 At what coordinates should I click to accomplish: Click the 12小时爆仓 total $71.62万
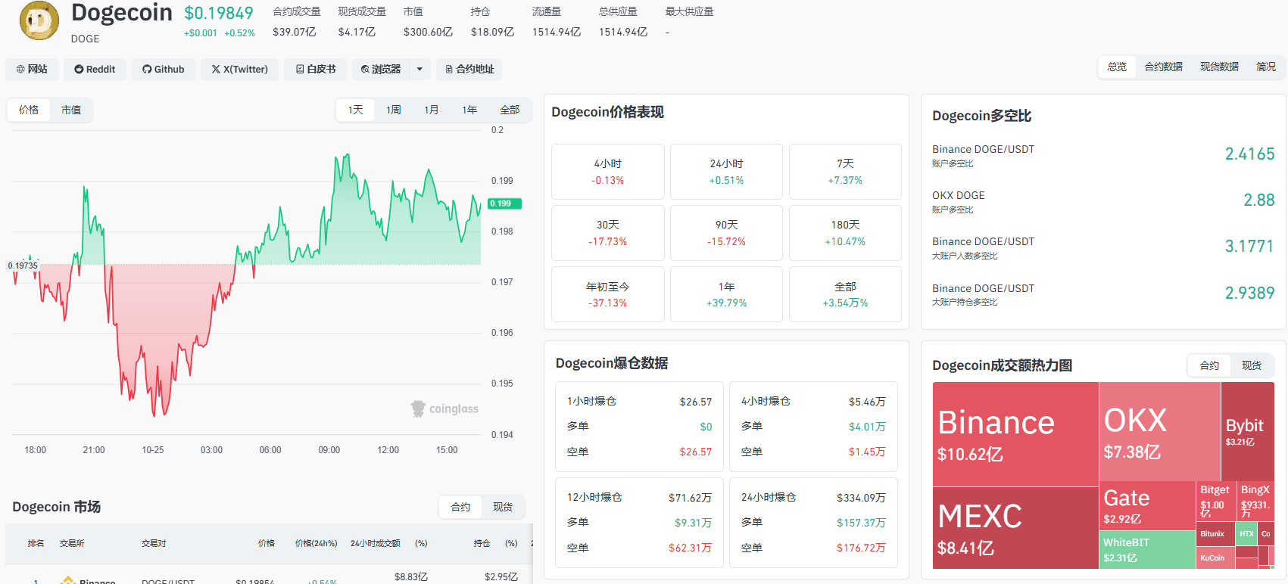click(x=691, y=498)
